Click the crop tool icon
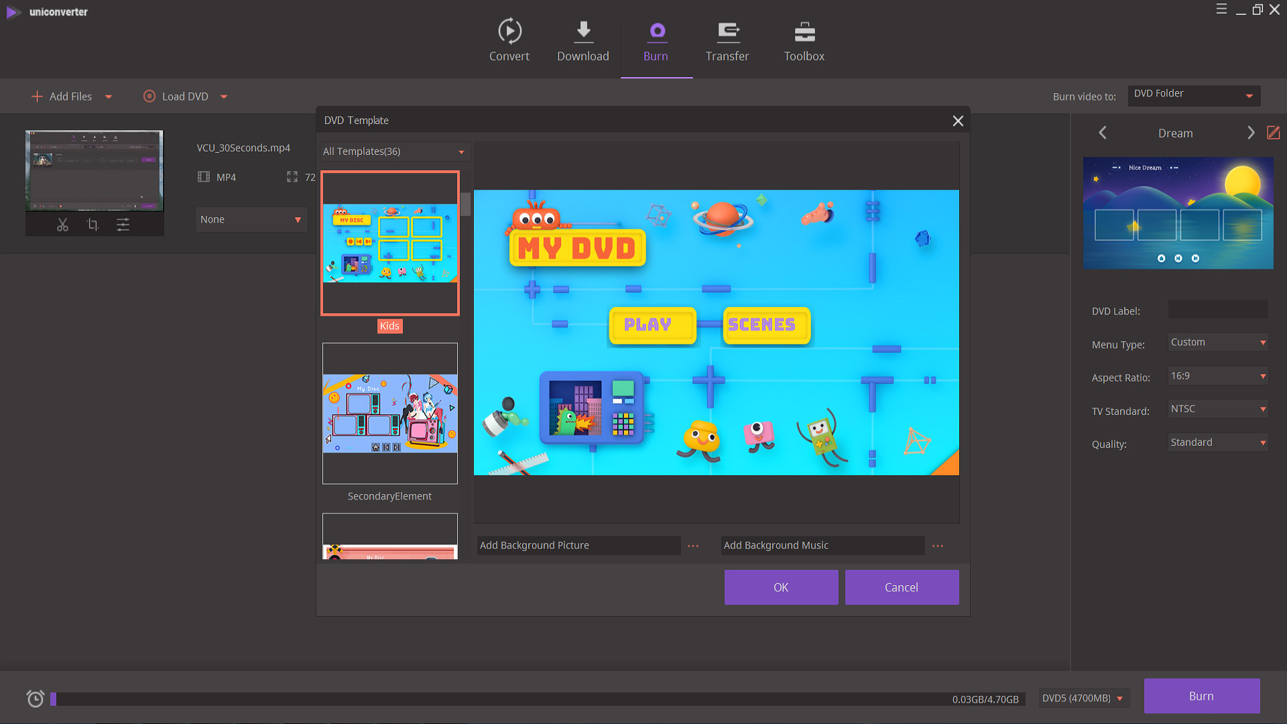Screen dimensions: 1287x724 92,225
